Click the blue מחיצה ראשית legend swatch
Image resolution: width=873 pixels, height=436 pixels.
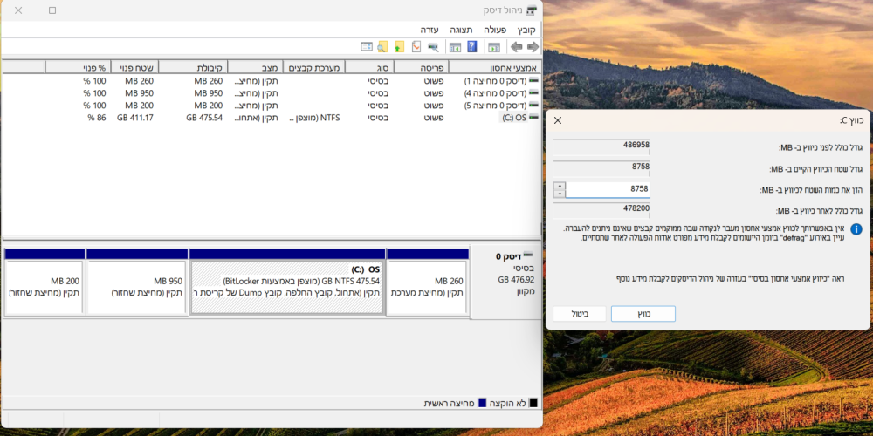pyautogui.click(x=482, y=403)
